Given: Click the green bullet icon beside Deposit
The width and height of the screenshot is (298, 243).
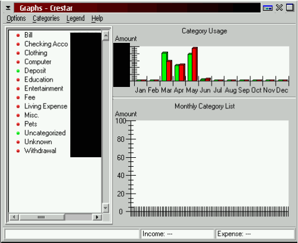Looking at the screenshot, I should pos(18,71).
